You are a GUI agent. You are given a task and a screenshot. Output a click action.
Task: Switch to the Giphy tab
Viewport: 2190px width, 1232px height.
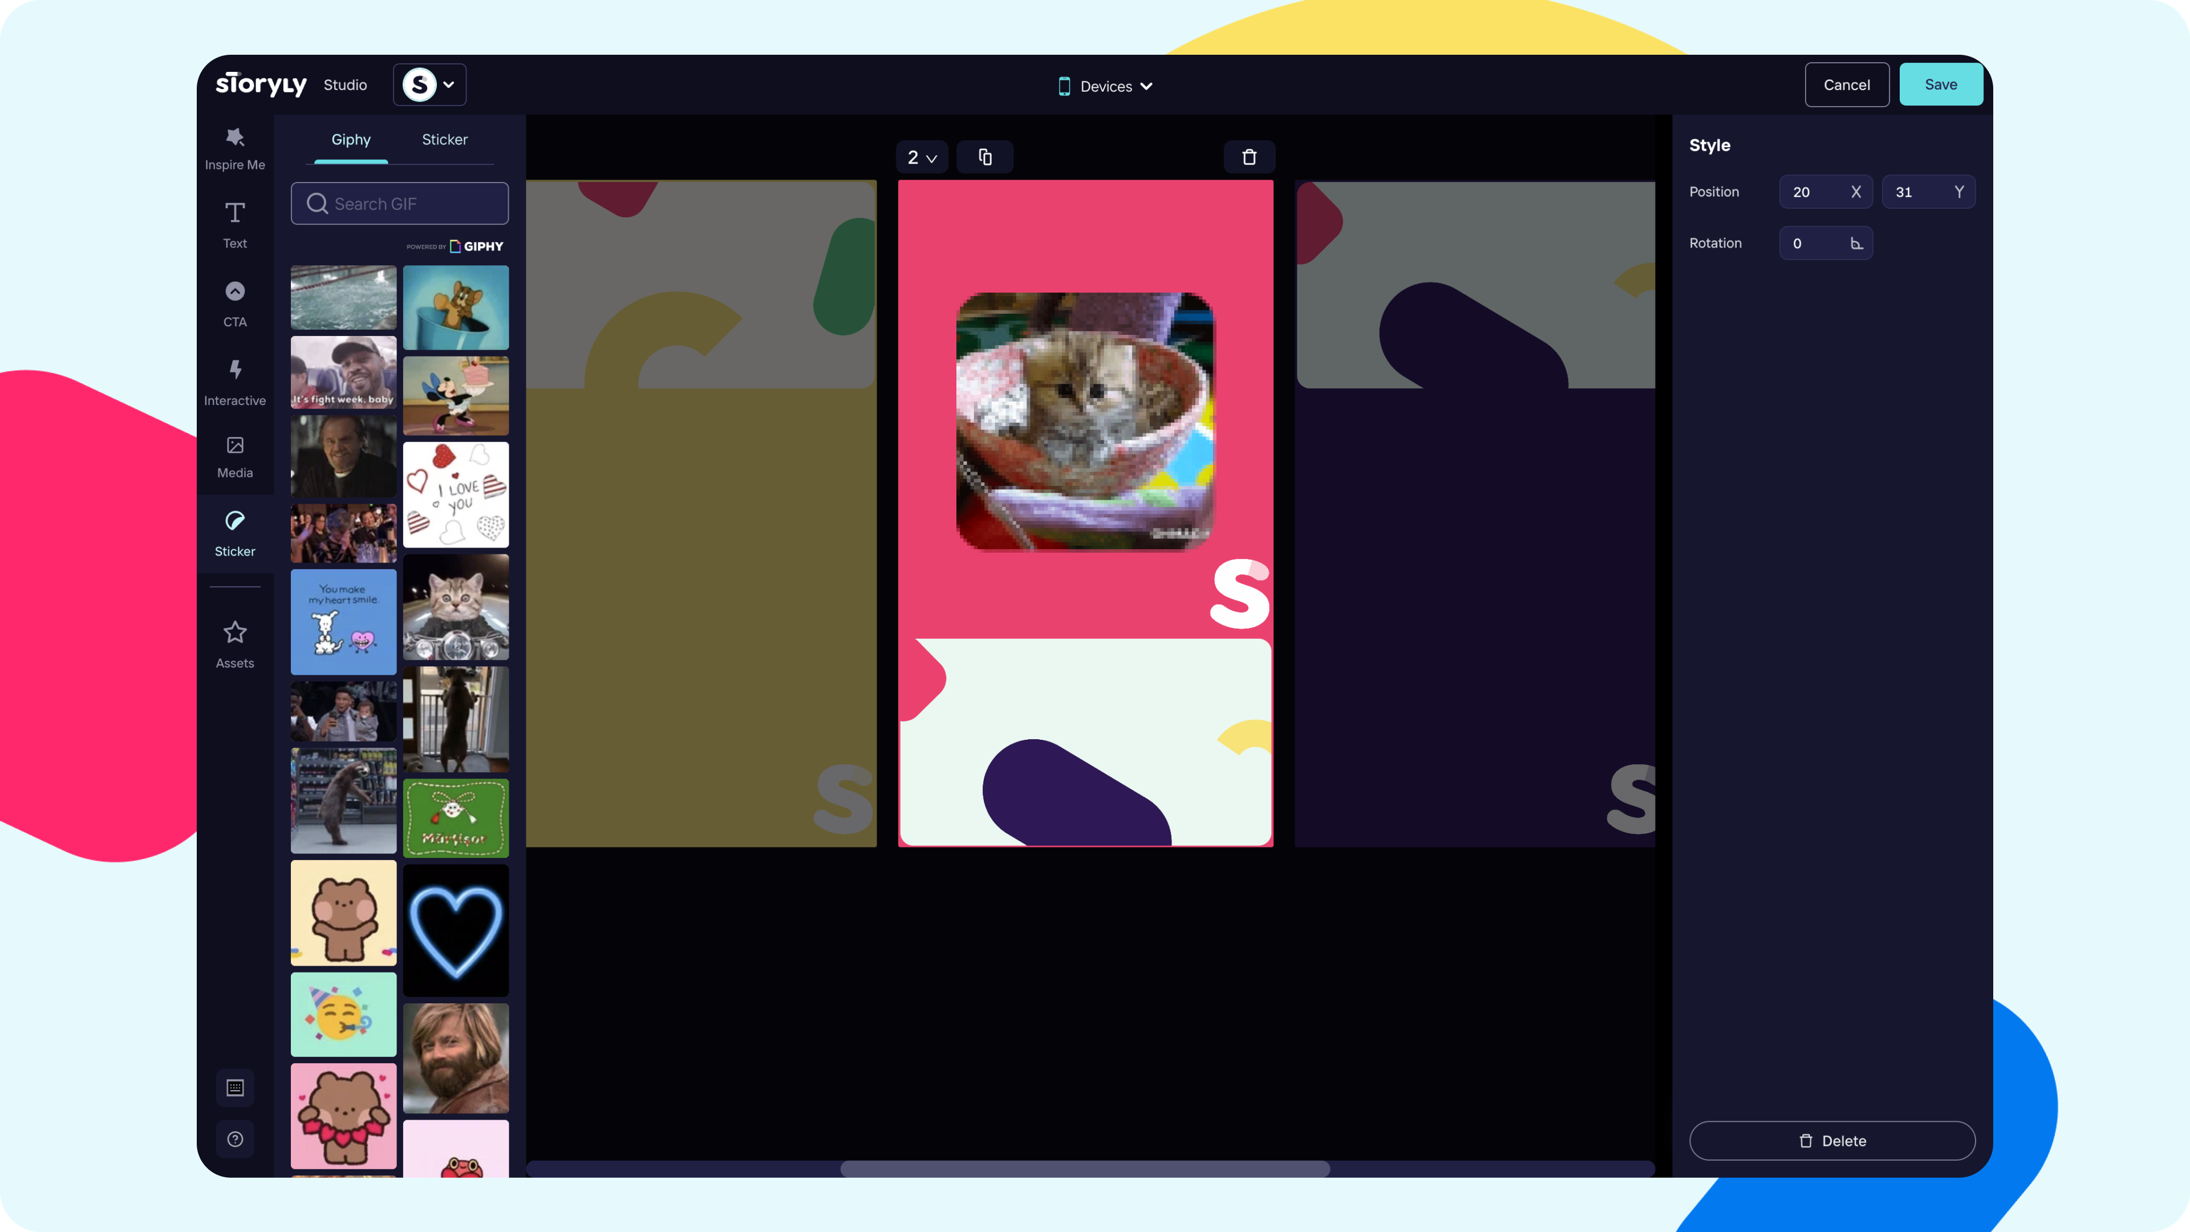coord(350,139)
